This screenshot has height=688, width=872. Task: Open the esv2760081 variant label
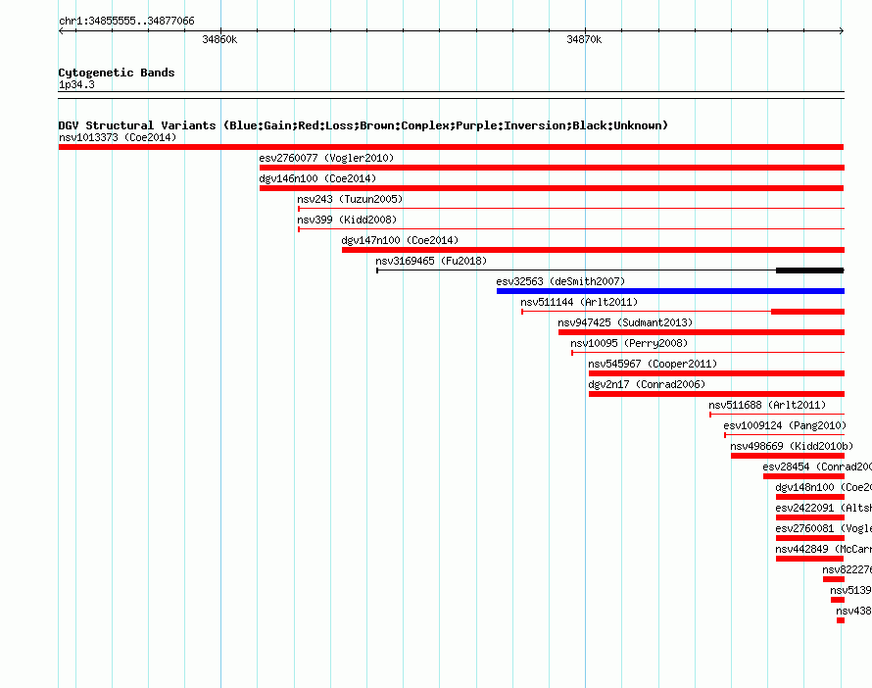[x=824, y=528]
